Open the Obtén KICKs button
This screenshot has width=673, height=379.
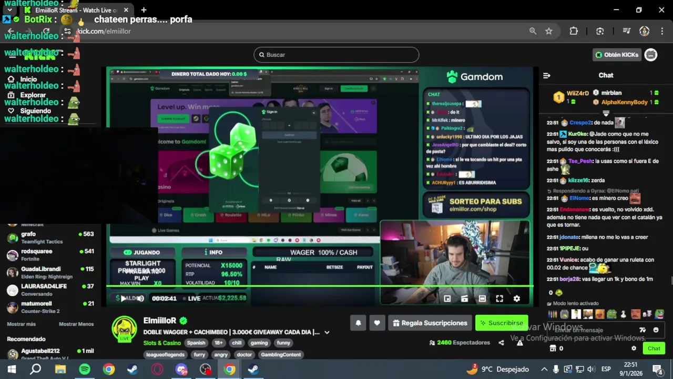617,55
